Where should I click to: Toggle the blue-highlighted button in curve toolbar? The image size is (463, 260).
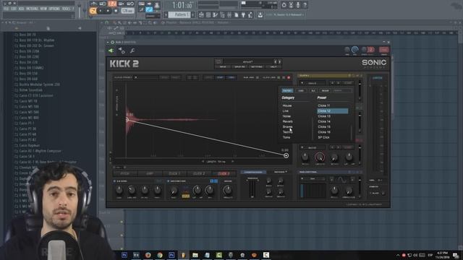220,77
